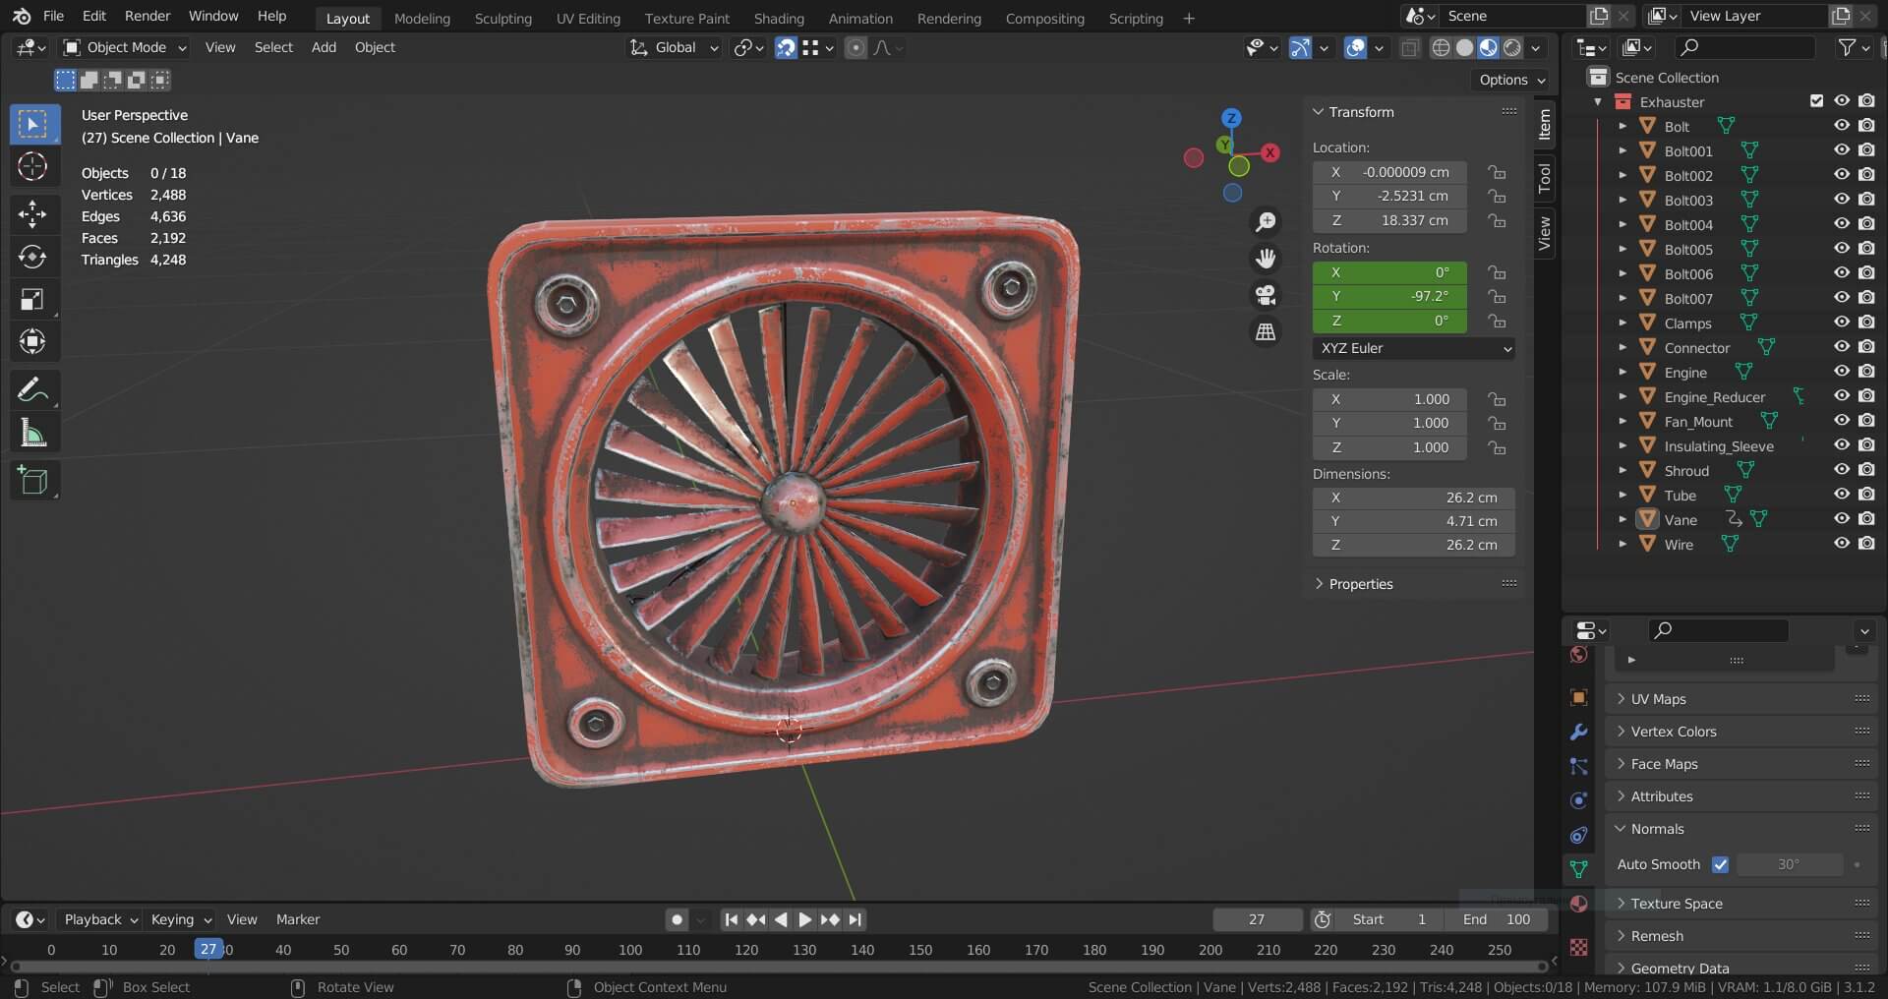Click the Options button in viewport header
The image size is (1888, 999).
[1511, 80]
